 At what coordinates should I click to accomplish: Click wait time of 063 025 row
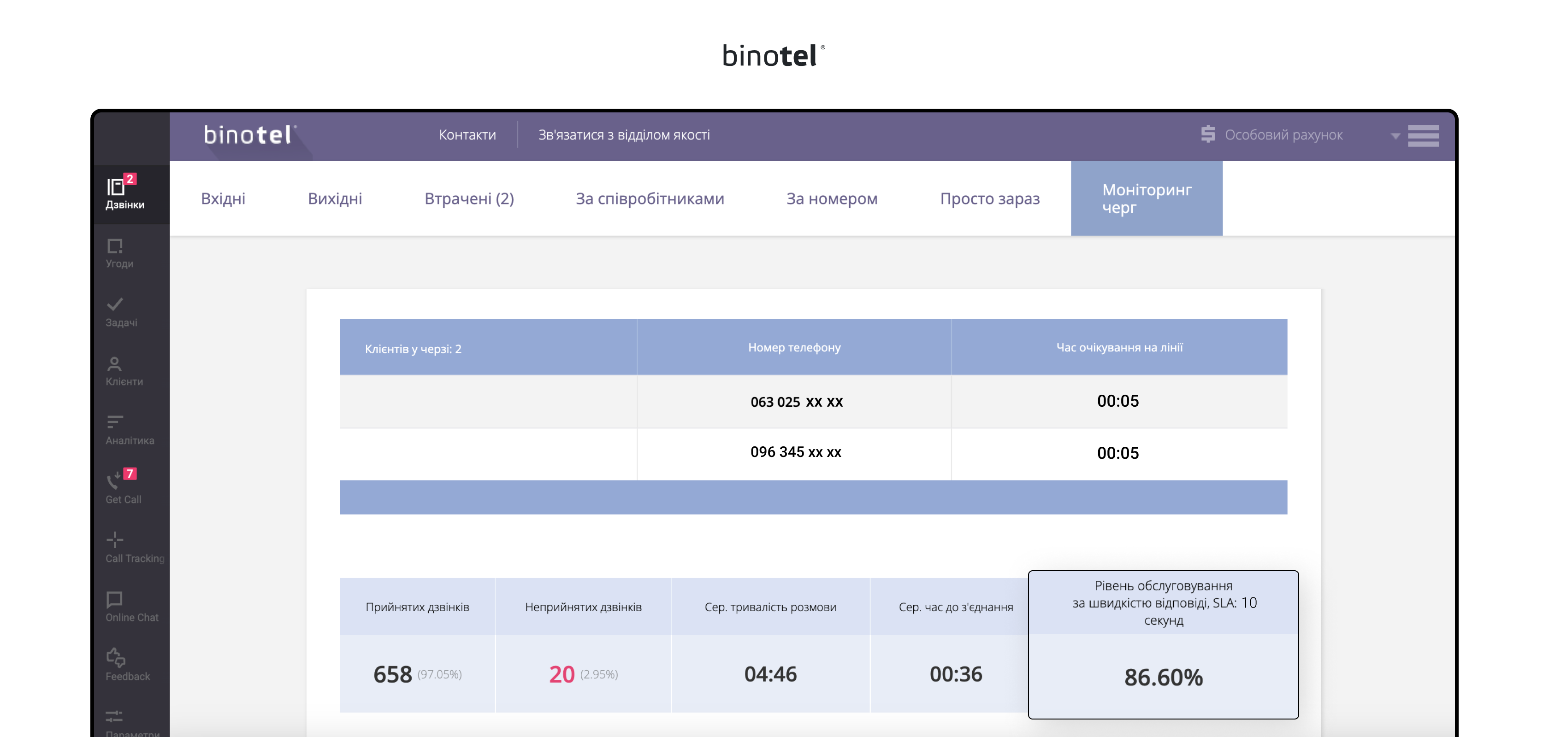pos(1118,401)
